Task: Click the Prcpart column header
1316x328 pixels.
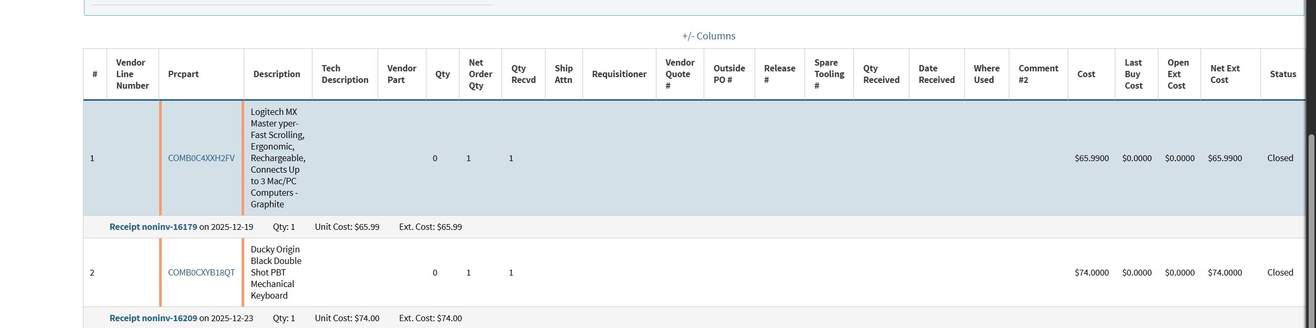Action: click(183, 74)
